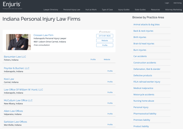
Task: Browse FELA railroad worker injury
Action: click(x=147, y=82)
